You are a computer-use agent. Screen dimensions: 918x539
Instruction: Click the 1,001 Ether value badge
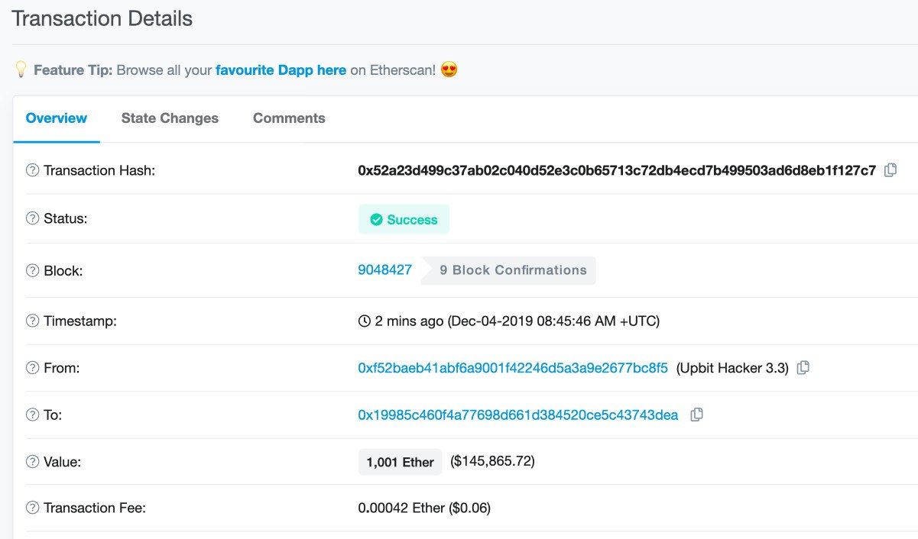(x=400, y=462)
